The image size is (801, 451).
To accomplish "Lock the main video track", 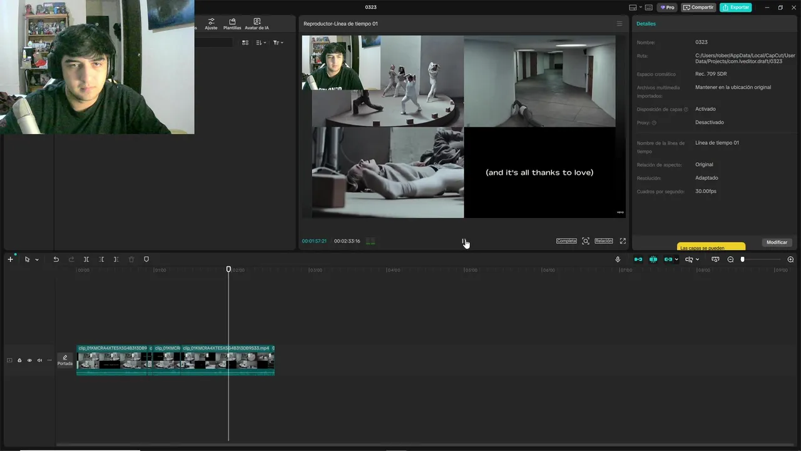I will tap(19, 360).
